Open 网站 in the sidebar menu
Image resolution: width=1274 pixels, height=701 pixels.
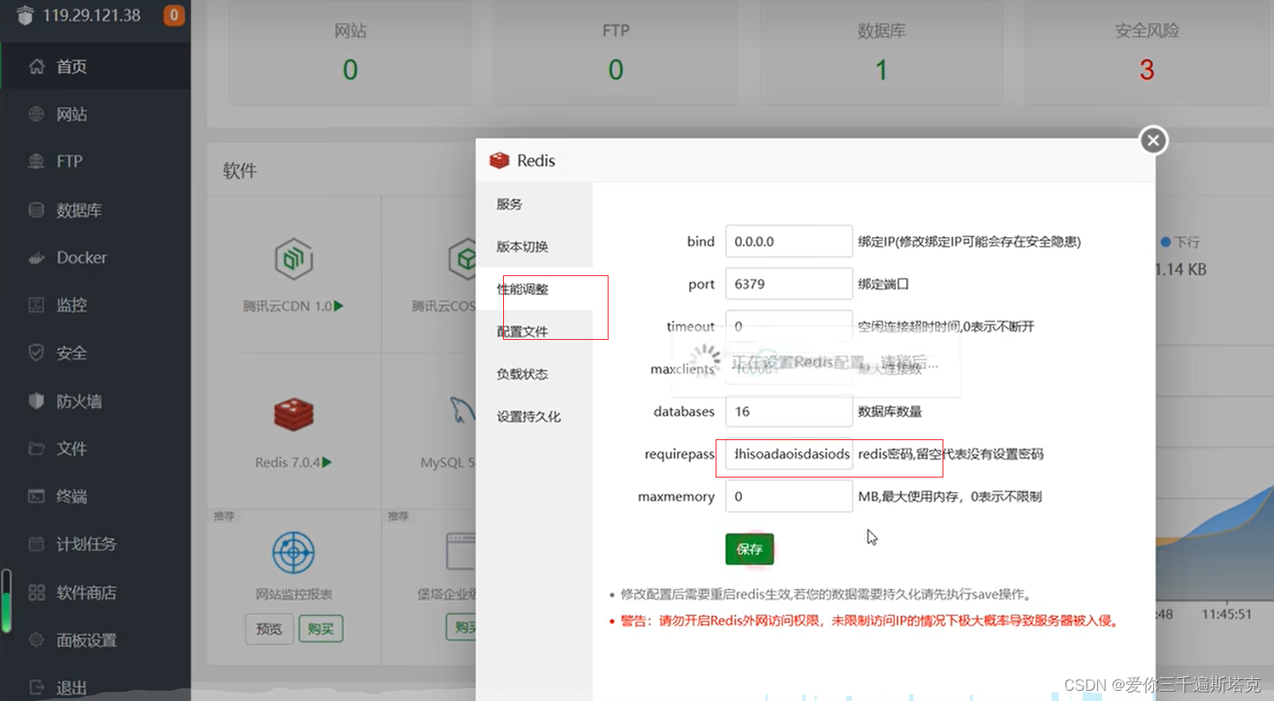point(95,114)
